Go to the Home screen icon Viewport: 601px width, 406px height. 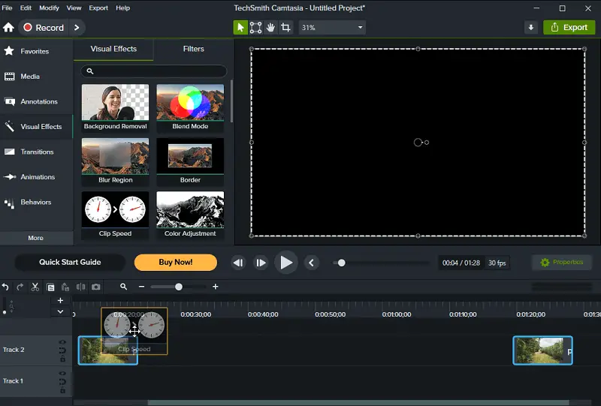point(8,28)
